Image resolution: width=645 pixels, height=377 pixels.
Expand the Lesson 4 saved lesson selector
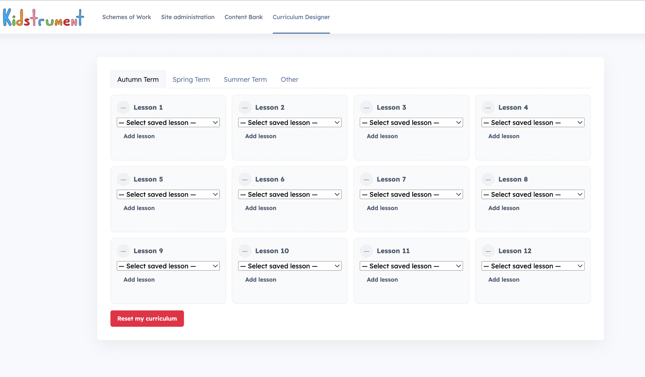[533, 122]
